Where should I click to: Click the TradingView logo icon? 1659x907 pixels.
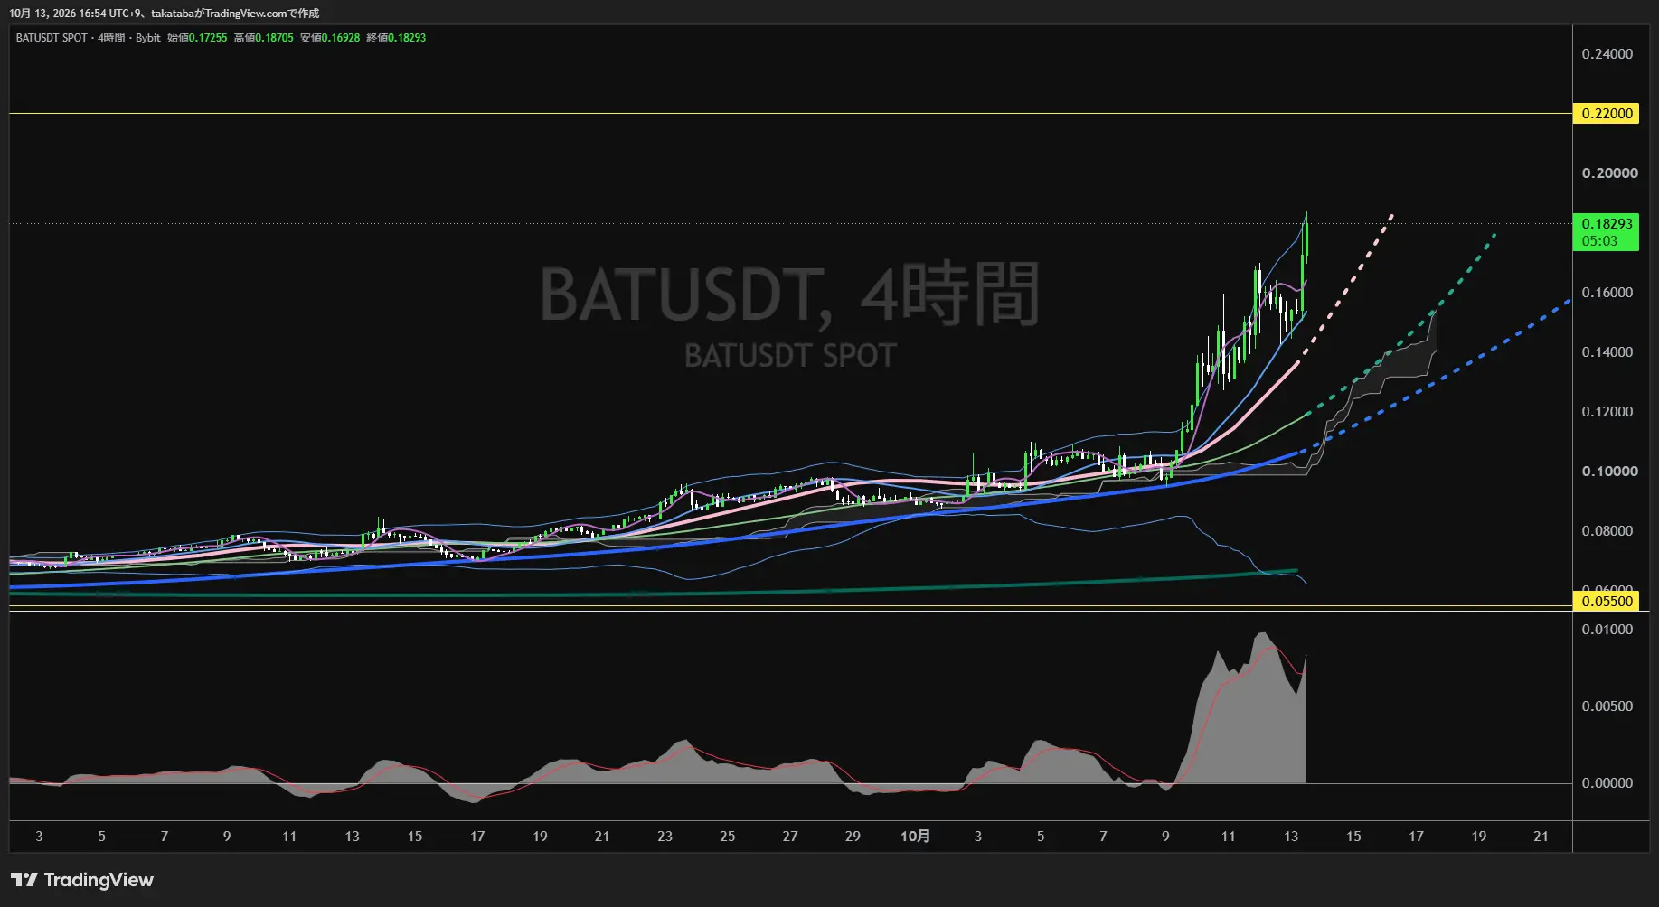[24, 880]
